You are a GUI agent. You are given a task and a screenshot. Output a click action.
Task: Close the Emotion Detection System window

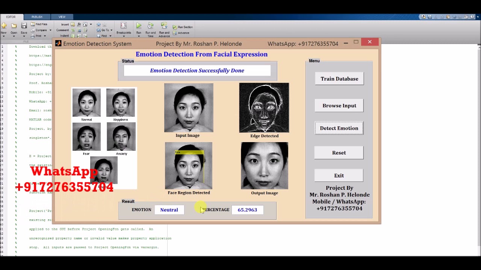(x=370, y=42)
